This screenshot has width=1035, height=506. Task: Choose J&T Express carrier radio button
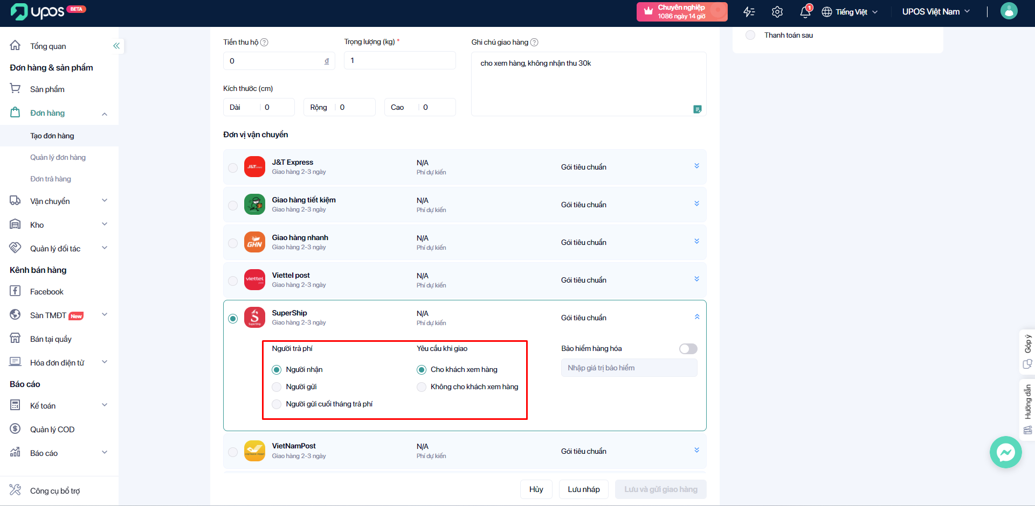tap(233, 168)
